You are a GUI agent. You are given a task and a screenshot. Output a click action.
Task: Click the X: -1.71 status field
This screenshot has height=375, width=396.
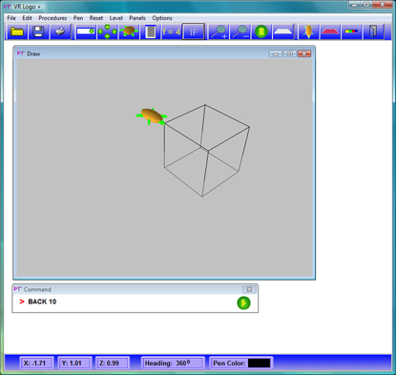(x=36, y=363)
